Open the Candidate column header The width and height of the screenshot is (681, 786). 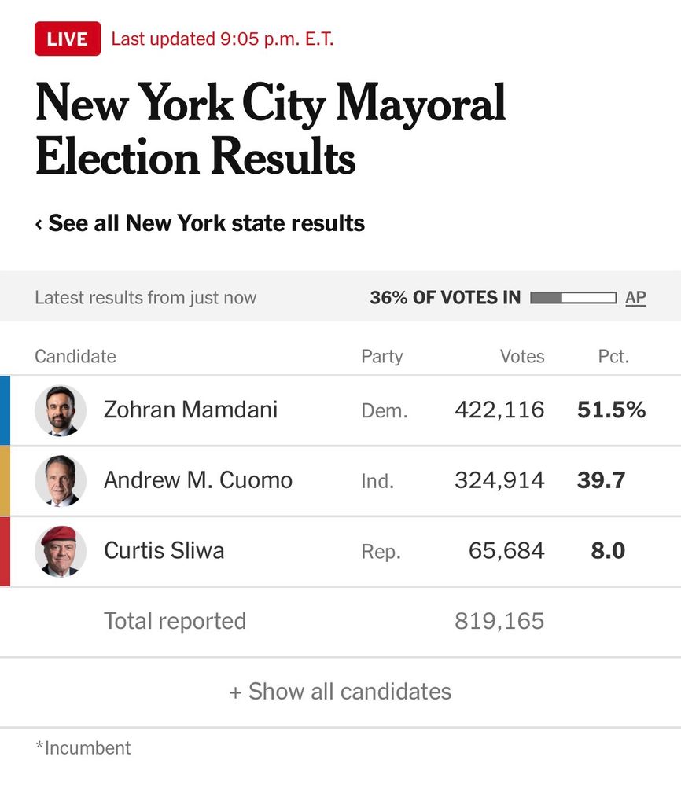pyautogui.click(x=75, y=356)
